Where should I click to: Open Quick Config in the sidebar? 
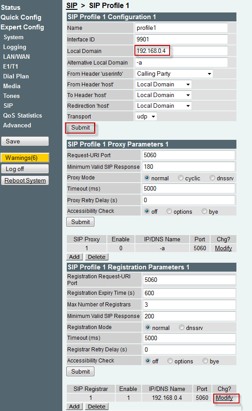pyautogui.click(x=21, y=17)
